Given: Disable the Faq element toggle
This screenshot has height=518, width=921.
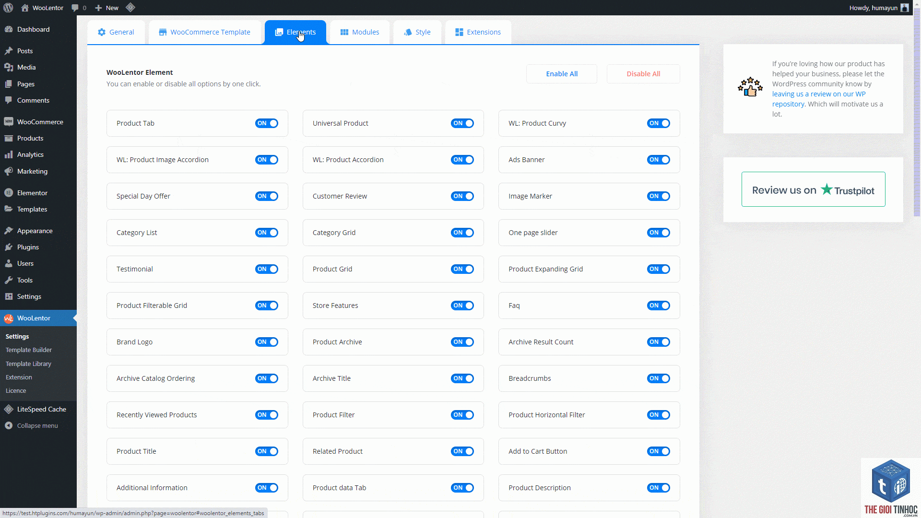Looking at the screenshot, I should (659, 306).
